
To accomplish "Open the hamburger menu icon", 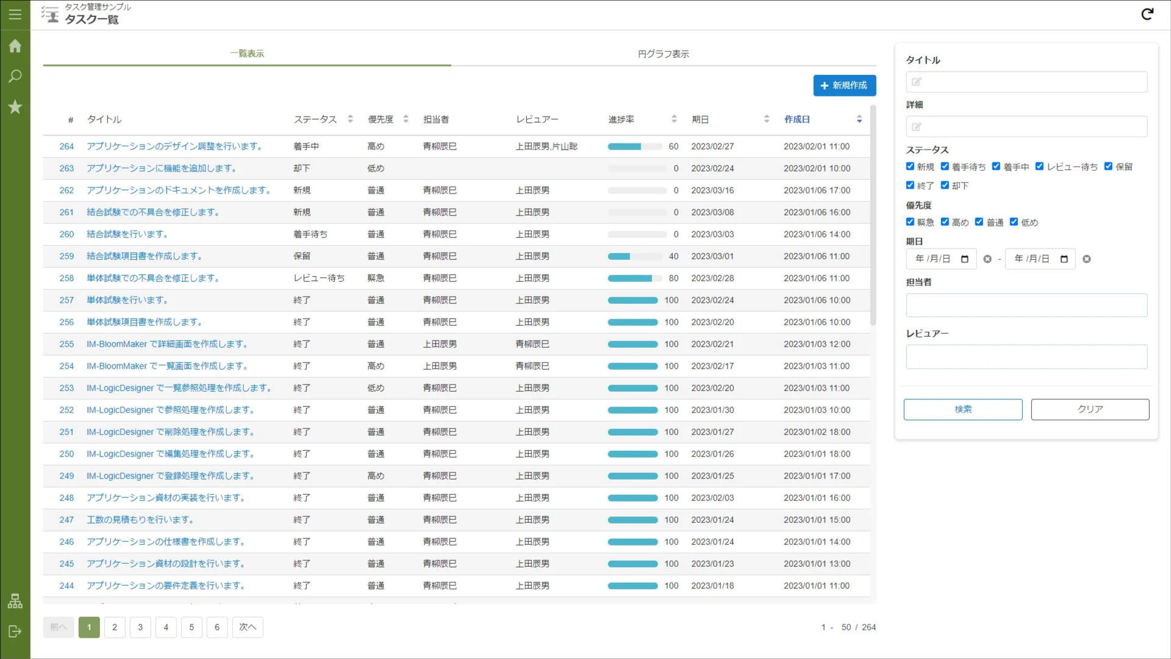I will click(x=15, y=14).
